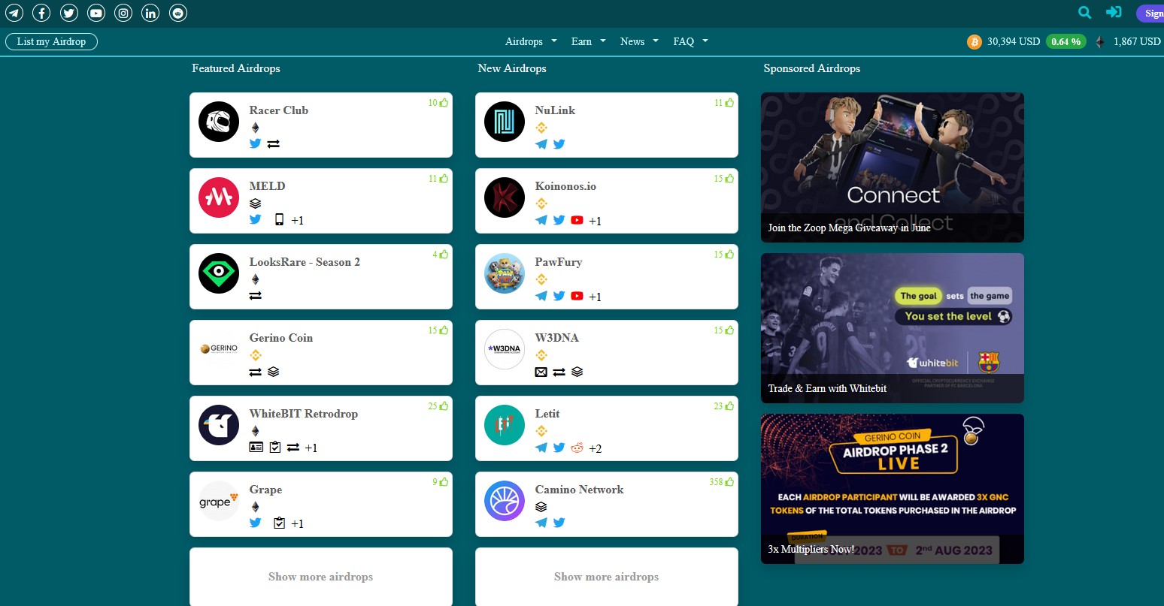Open the Grape airdrop title
Screen dimensions: 1164x606
click(x=266, y=490)
